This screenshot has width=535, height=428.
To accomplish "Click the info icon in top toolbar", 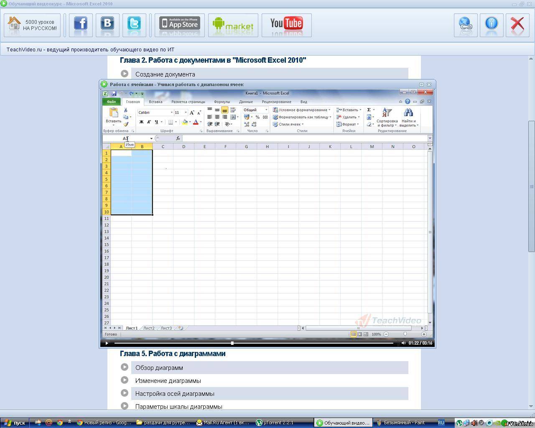I will click(x=492, y=25).
